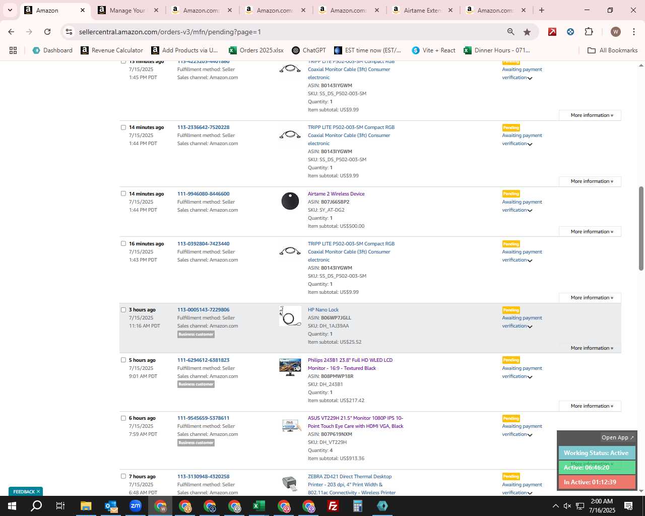Open the ZEBRA ZD421 printer product link

(352, 484)
